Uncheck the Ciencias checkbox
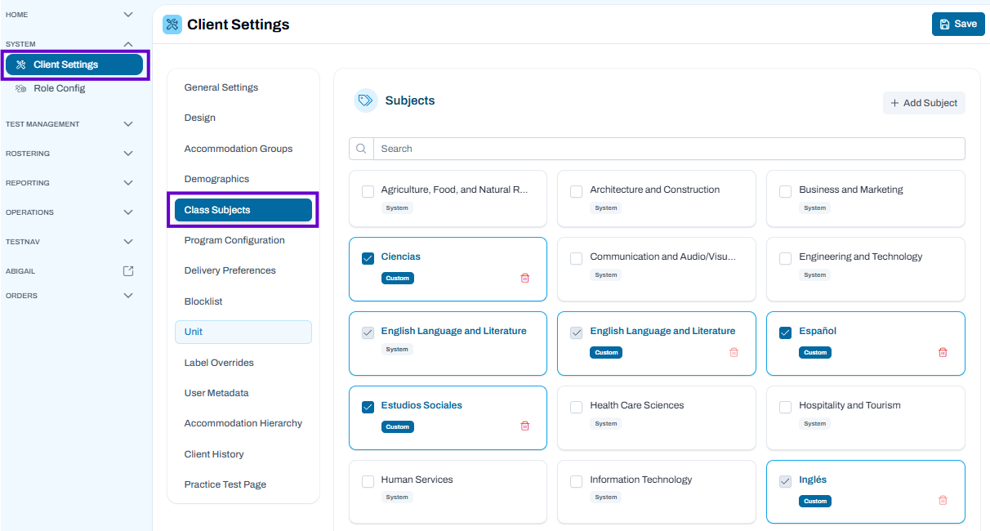This screenshot has width=990, height=531. [368, 258]
